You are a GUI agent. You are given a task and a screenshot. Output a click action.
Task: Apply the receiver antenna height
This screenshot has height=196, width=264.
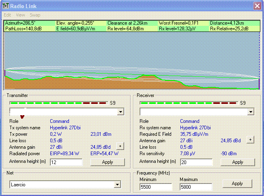point(238,162)
